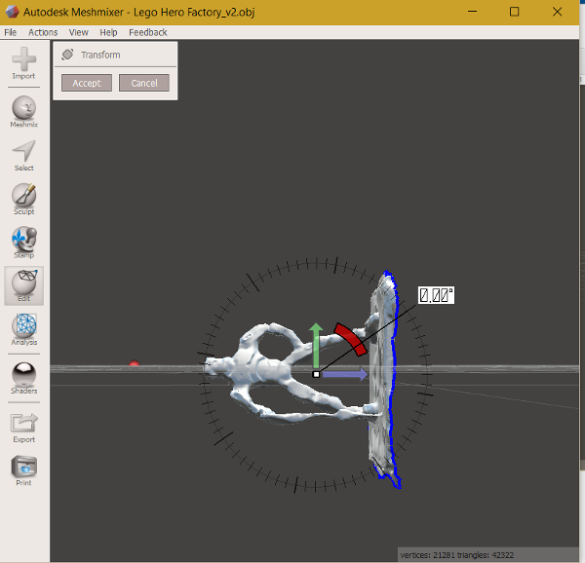This screenshot has width=585, height=563.
Task: Open the File menu
Action: (x=11, y=32)
